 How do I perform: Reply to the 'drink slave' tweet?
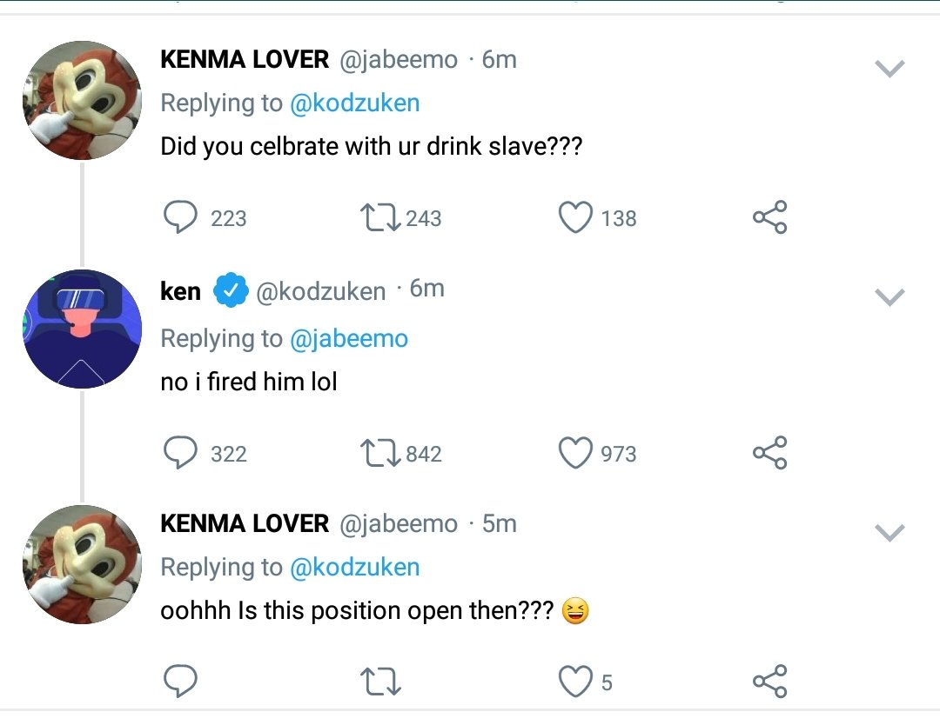tap(180, 216)
